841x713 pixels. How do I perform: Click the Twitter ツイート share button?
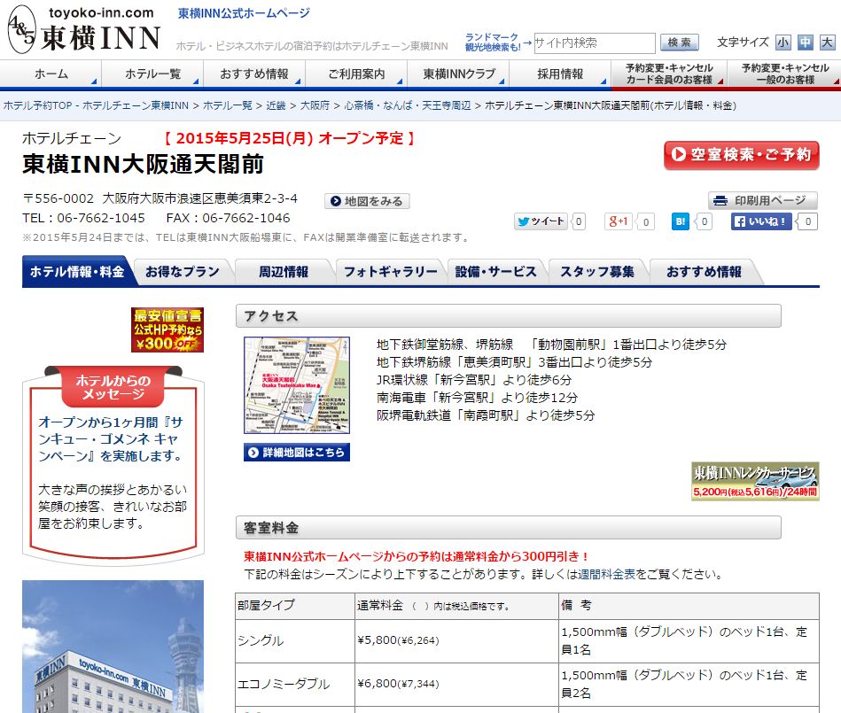(x=541, y=221)
